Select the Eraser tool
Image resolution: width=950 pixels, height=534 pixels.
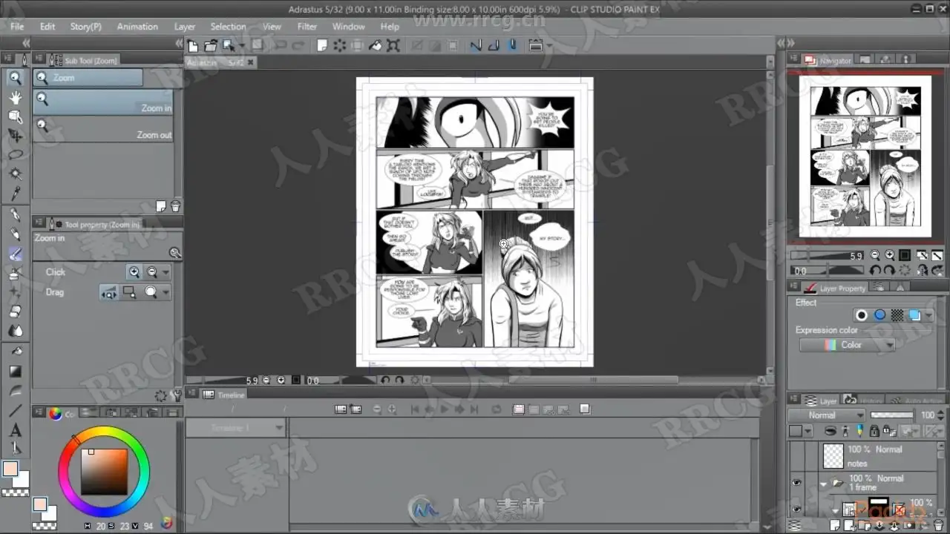pos(15,311)
